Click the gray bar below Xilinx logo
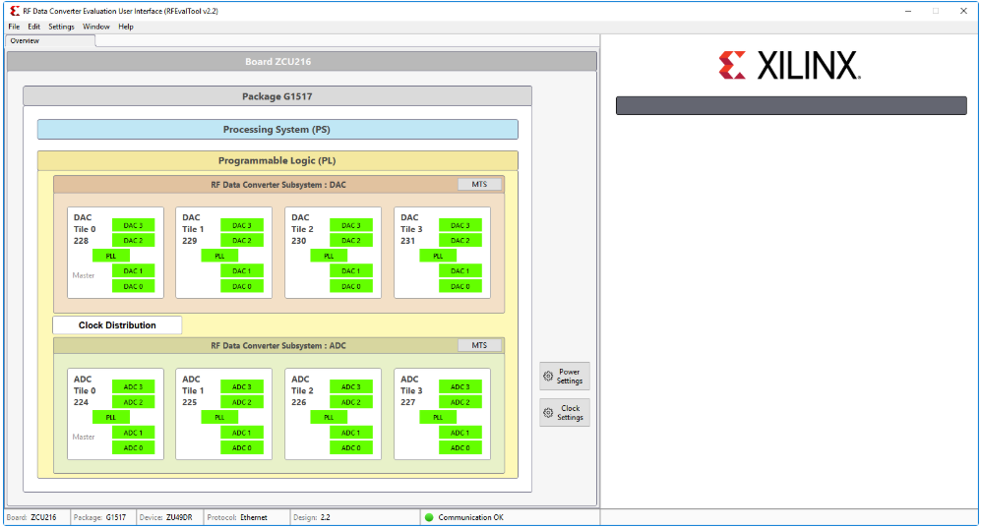 pyautogui.click(x=791, y=105)
